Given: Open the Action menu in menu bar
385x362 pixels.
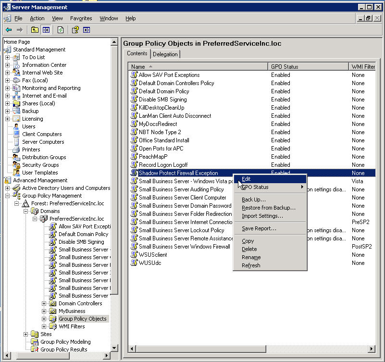Looking at the screenshot, I should click(x=37, y=18).
